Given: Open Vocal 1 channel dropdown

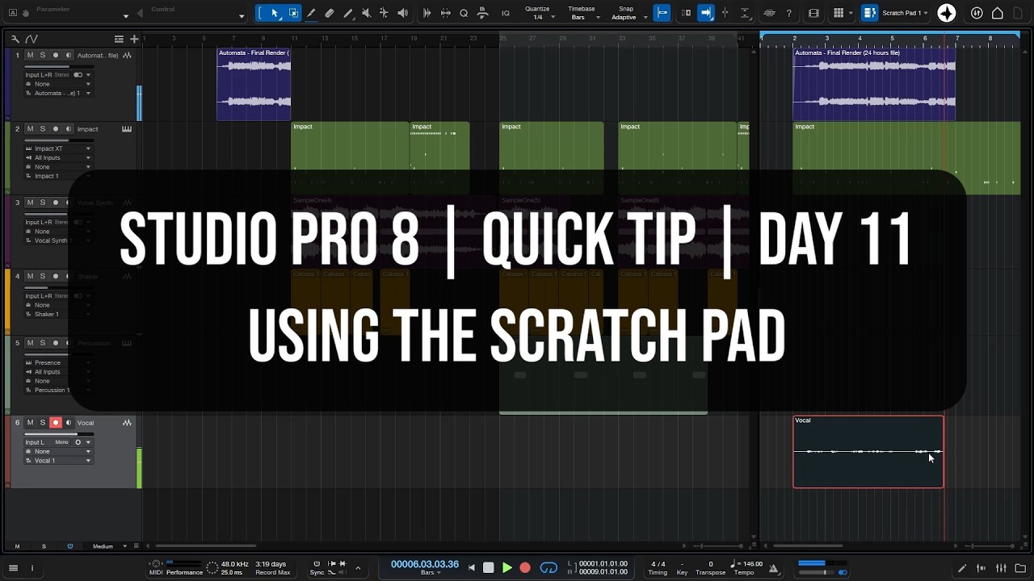Looking at the screenshot, I should [57, 460].
